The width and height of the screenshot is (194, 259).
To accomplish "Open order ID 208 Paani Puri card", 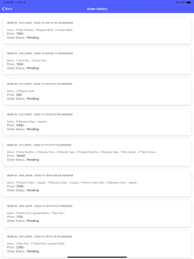I will tap(97, 214).
